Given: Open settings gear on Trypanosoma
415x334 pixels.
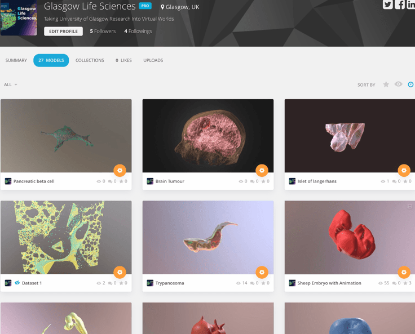Looking at the screenshot, I should (262, 272).
